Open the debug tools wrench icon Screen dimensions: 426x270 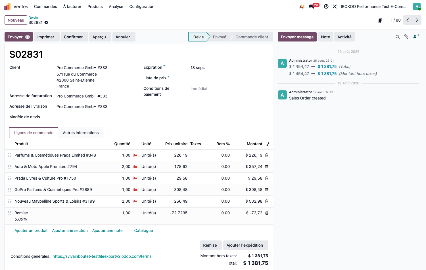point(335,6)
